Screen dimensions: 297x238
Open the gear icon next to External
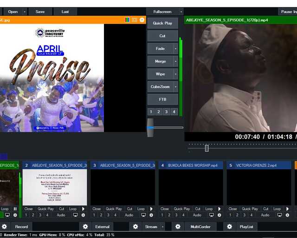85,227
